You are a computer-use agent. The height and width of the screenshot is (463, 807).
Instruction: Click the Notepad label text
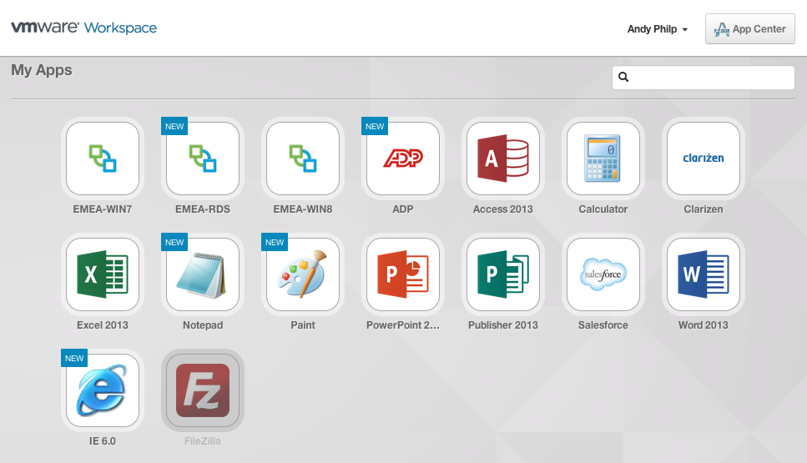coord(203,325)
